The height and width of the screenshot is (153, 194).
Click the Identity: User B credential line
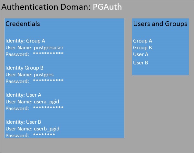coord(23,122)
